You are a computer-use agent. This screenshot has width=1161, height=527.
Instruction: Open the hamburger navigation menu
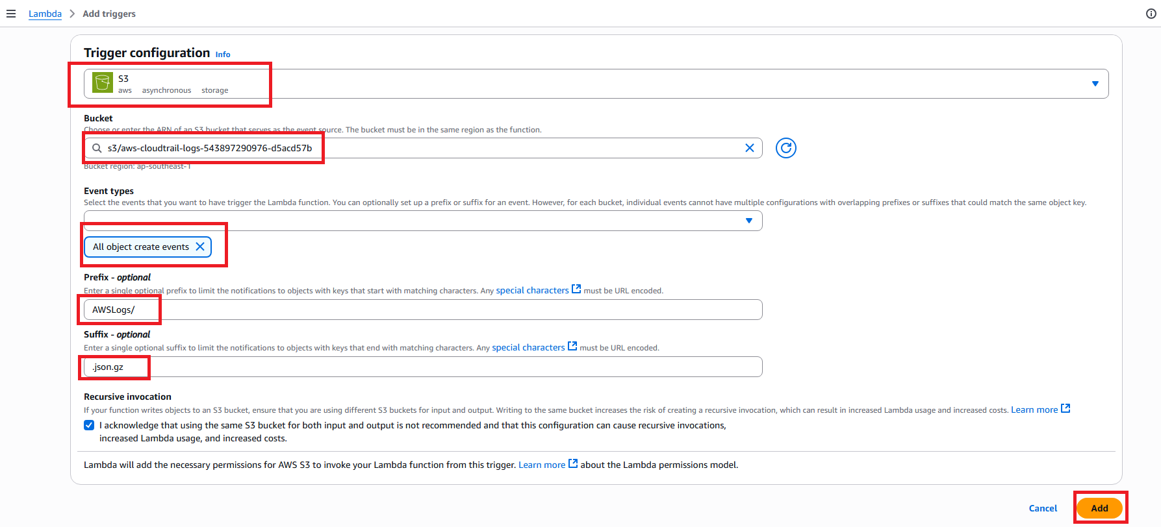[x=11, y=14]
